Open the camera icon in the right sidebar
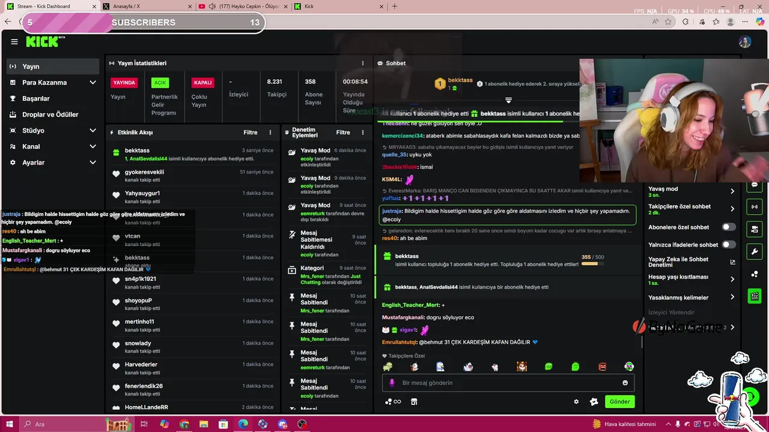This screenshot has height=432, width=769. [x=755, y=229]
